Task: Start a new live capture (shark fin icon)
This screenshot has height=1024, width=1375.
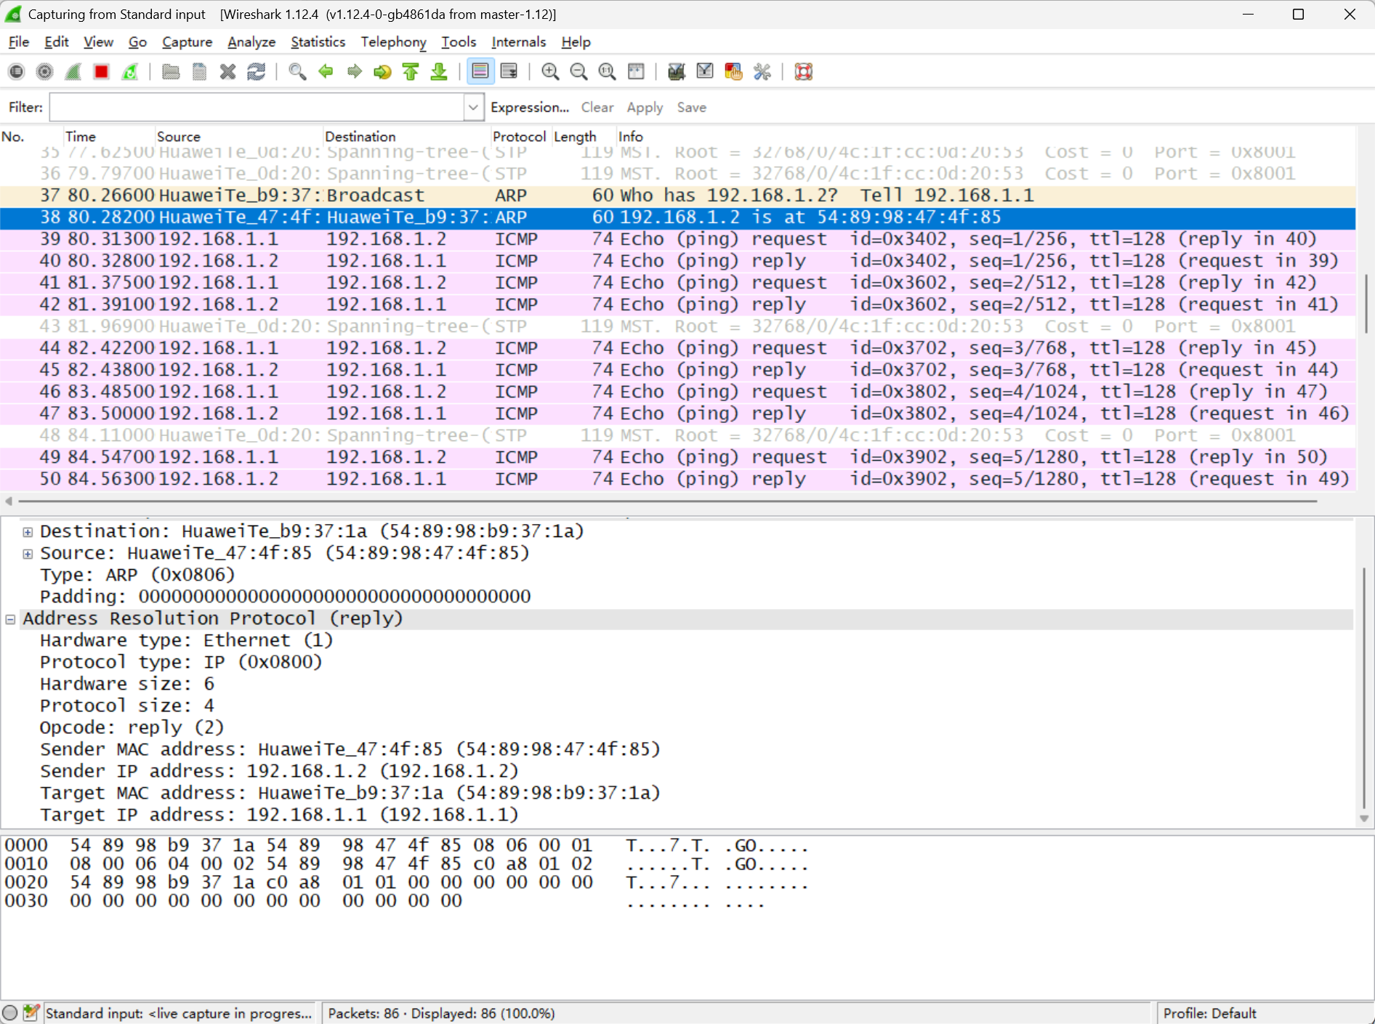Action: point(73,71)
